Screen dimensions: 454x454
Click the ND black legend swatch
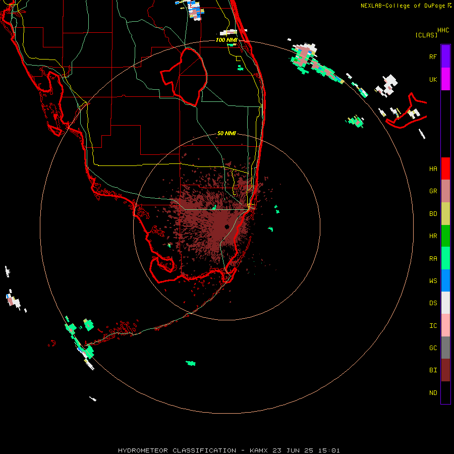445,392
